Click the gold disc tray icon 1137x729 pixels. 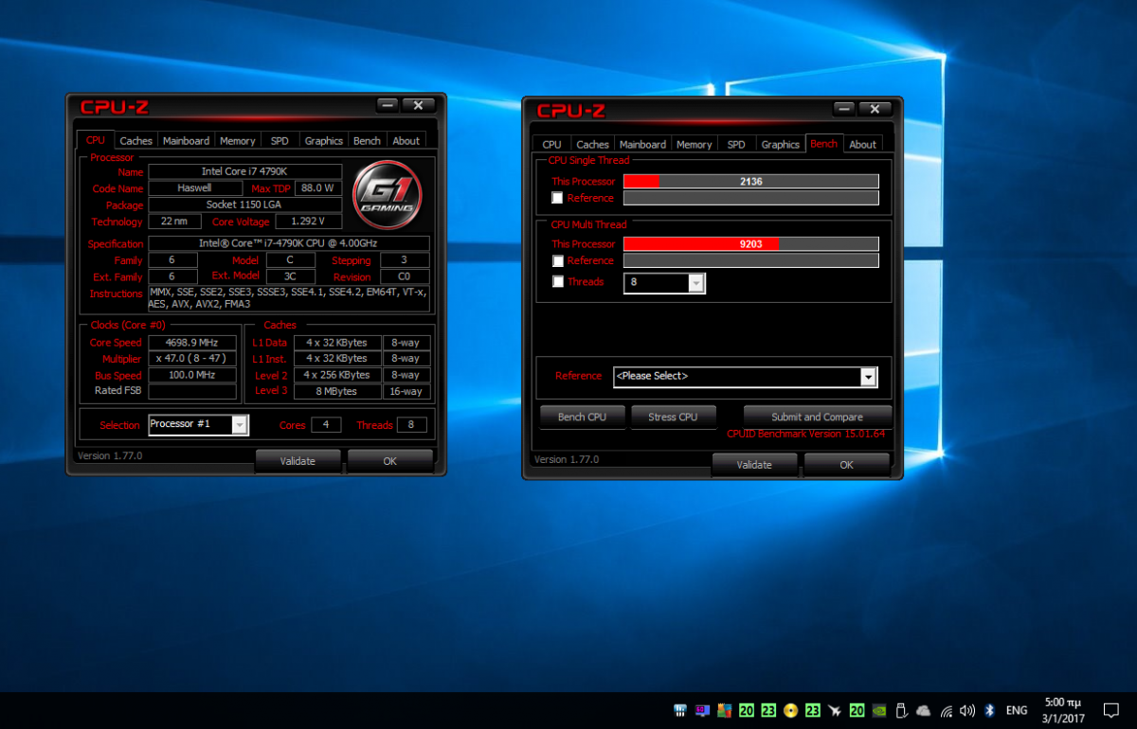click(790, 710)
